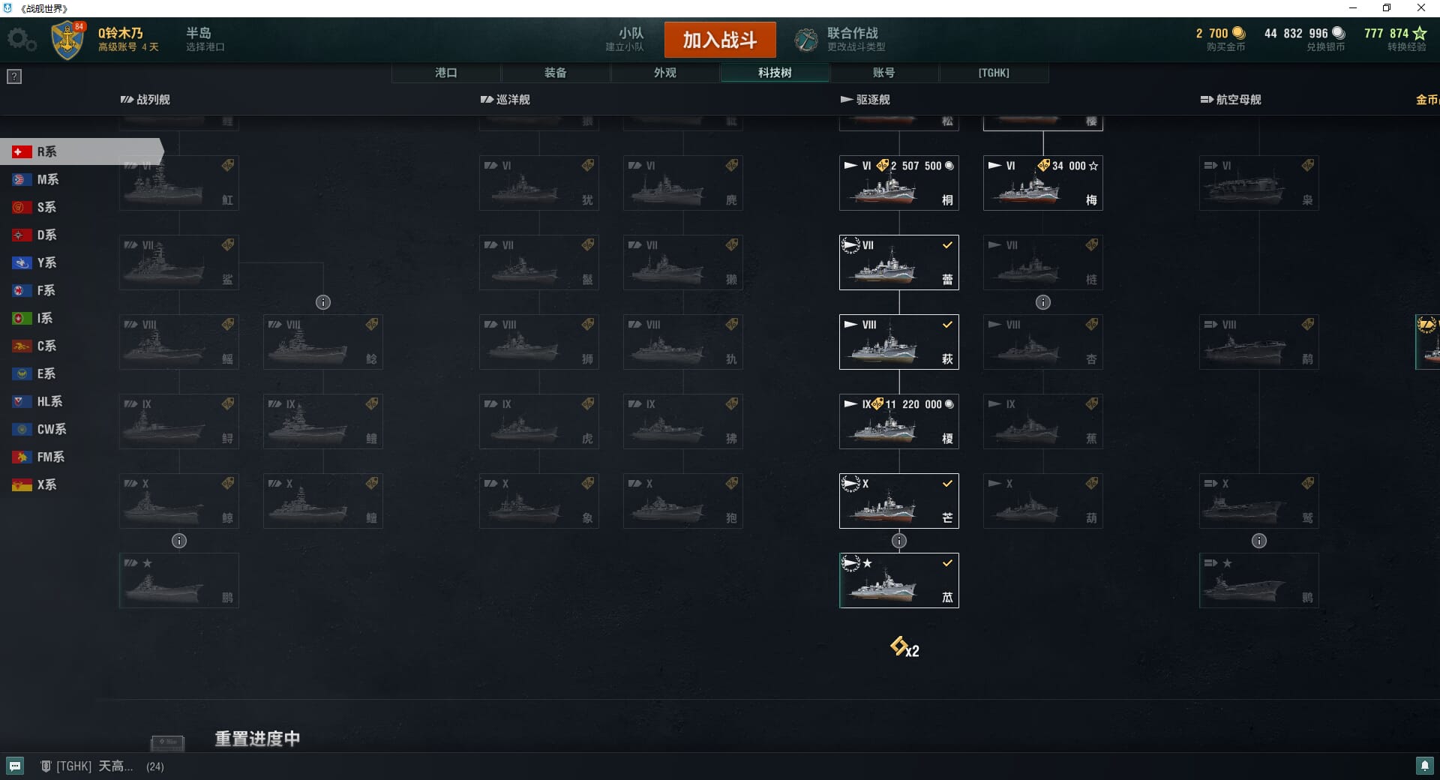The height and width of the screenshot is (780, 1440).
Task: Open the [TGHK] clan tab
Action: click(994, 73)
